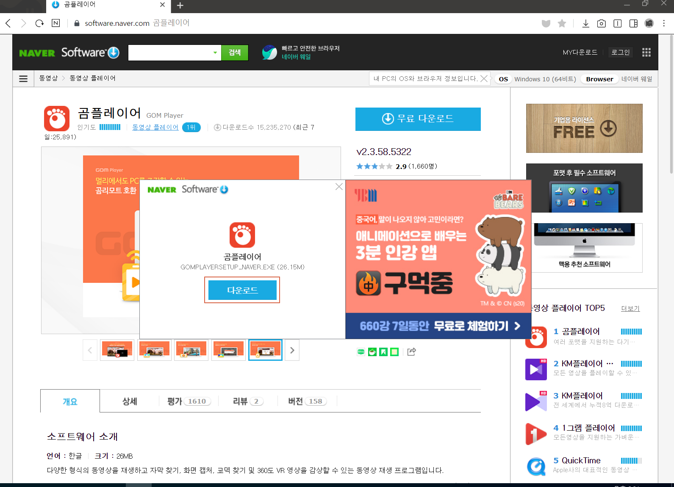Open 버전 158 tab
This screenshot has width=674, height=487.
(308, 401)
